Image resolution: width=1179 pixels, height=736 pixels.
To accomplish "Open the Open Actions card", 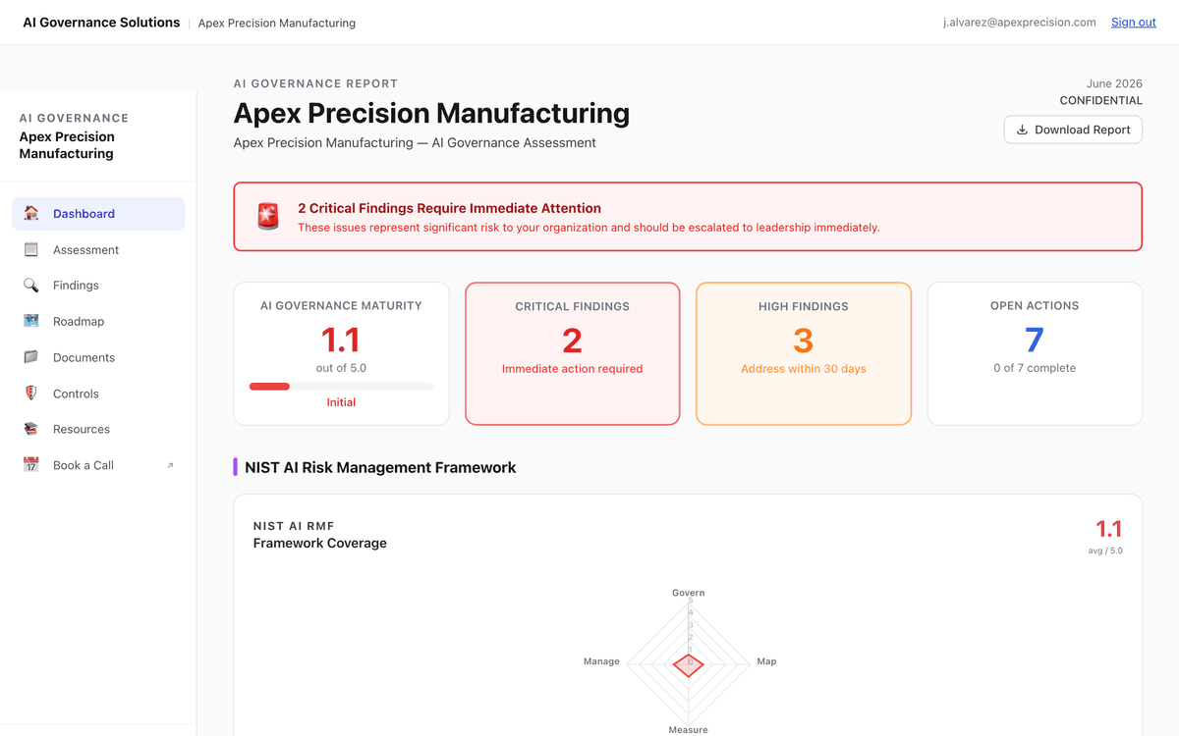I will [1035, 353].
